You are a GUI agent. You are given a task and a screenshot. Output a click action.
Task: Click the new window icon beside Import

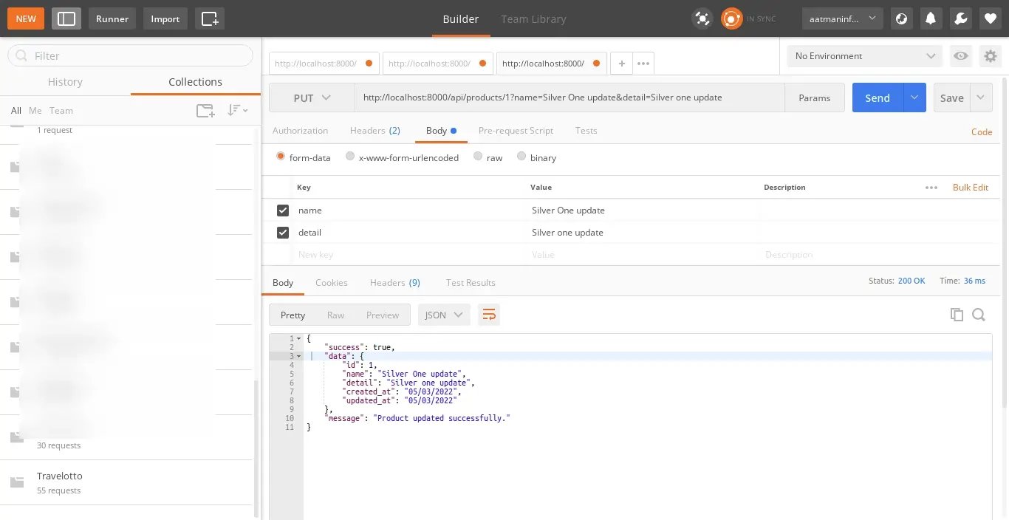point(210,18)
